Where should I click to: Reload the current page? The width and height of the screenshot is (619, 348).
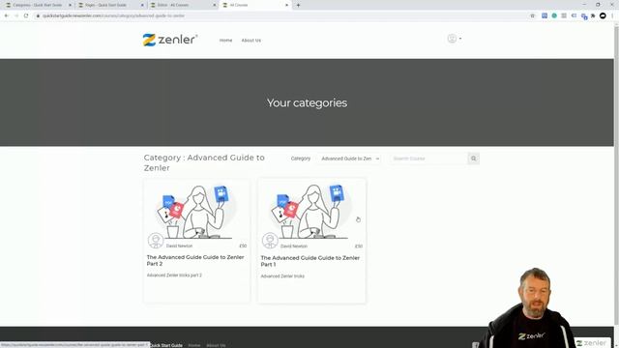26,15
